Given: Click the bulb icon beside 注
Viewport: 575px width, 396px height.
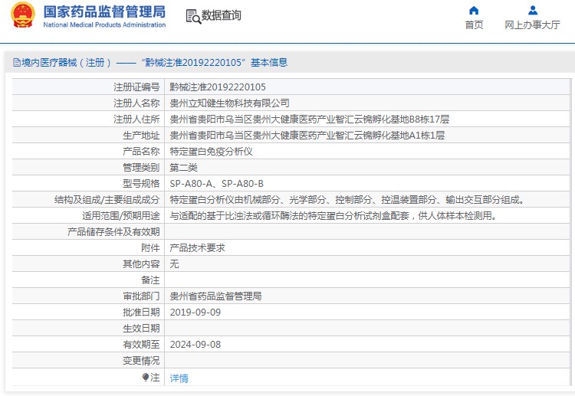Looking at the screenshot, I should click(146, 377).
